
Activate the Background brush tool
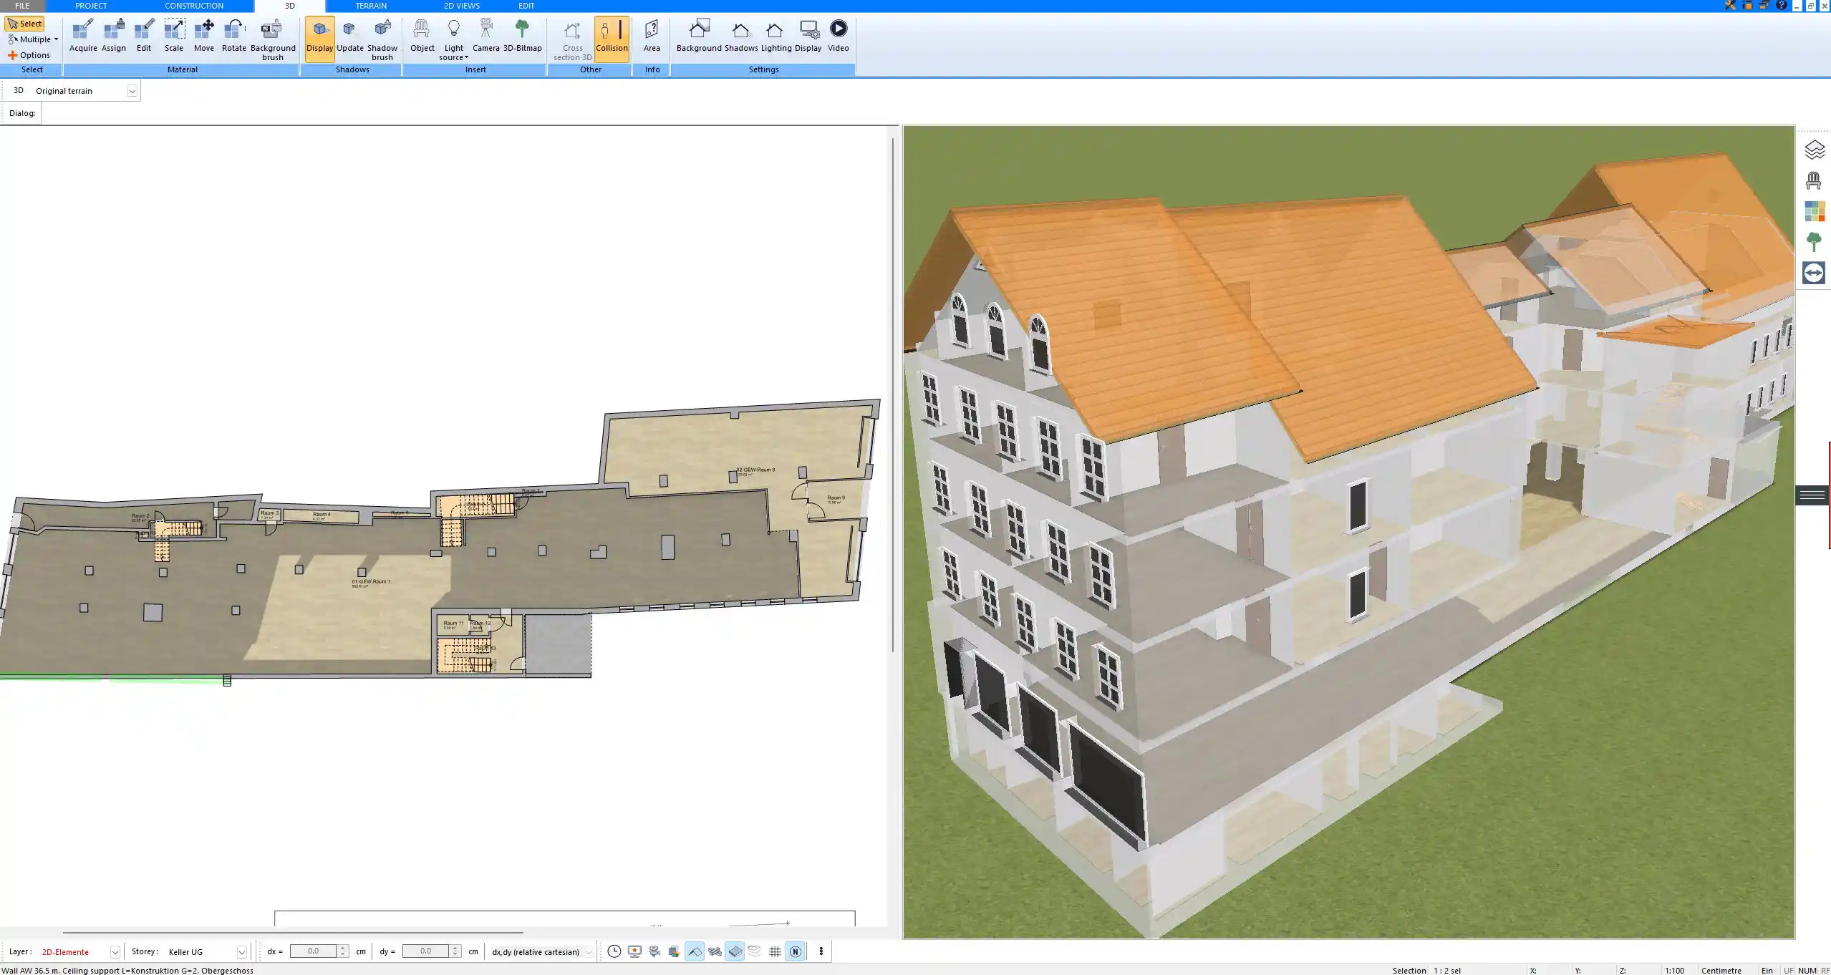[x=272, y=40]
